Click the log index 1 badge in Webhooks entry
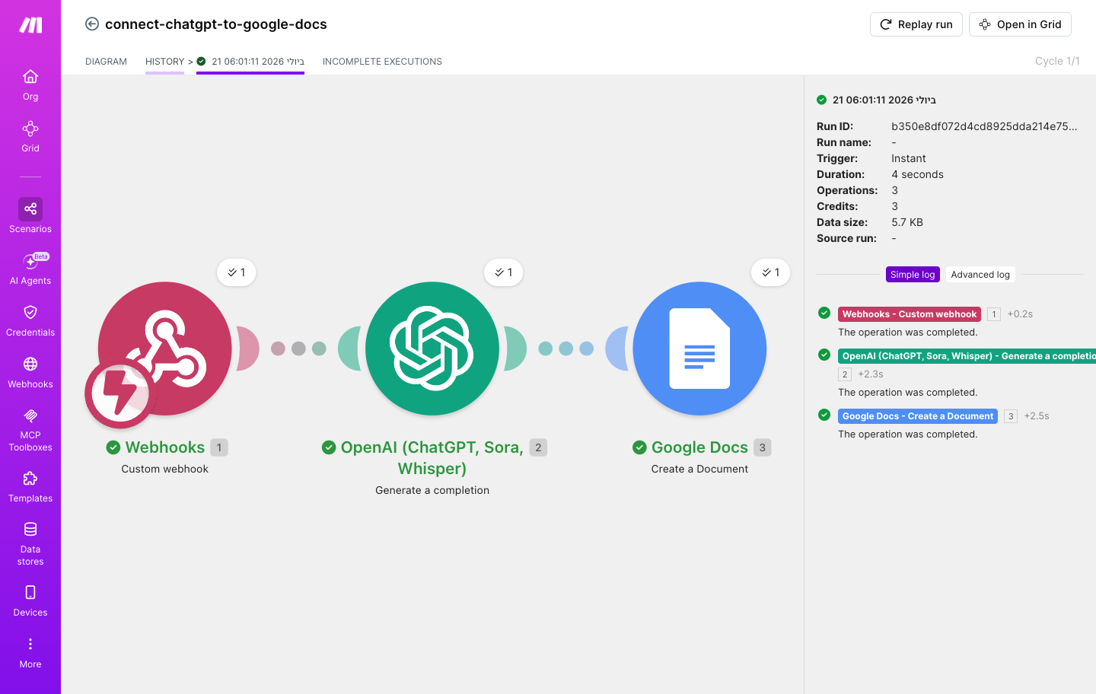The image size is (1096, 694). (x=994, y=314)
